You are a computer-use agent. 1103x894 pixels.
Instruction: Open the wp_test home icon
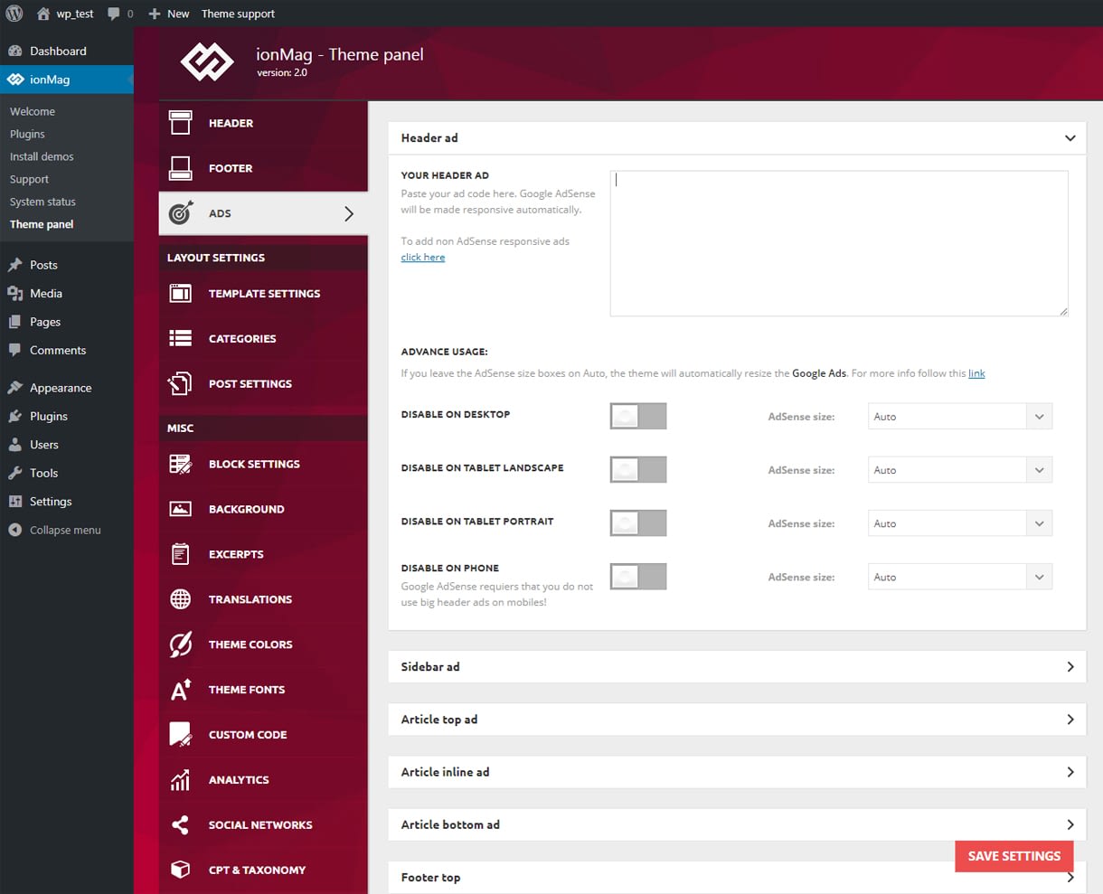click(x=42, y=14)
